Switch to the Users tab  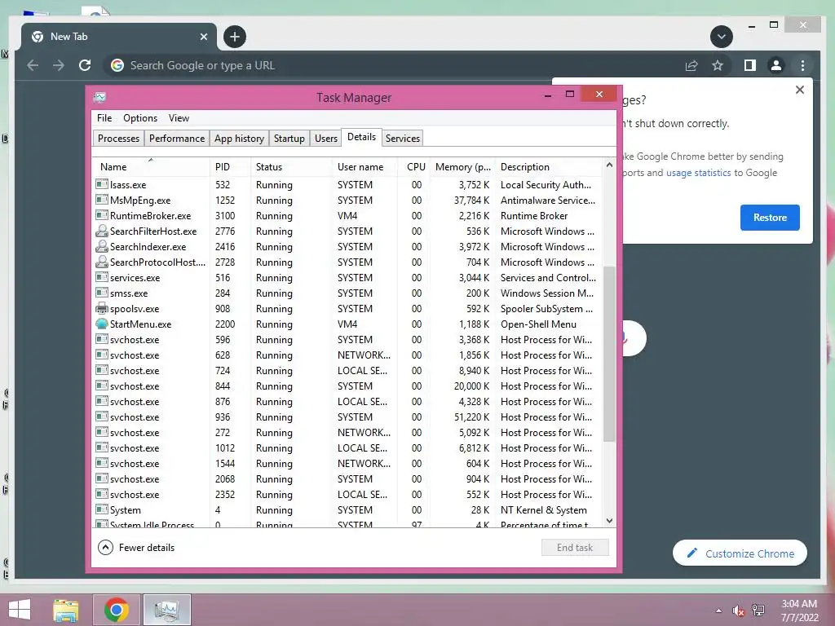tap(326, 139)
